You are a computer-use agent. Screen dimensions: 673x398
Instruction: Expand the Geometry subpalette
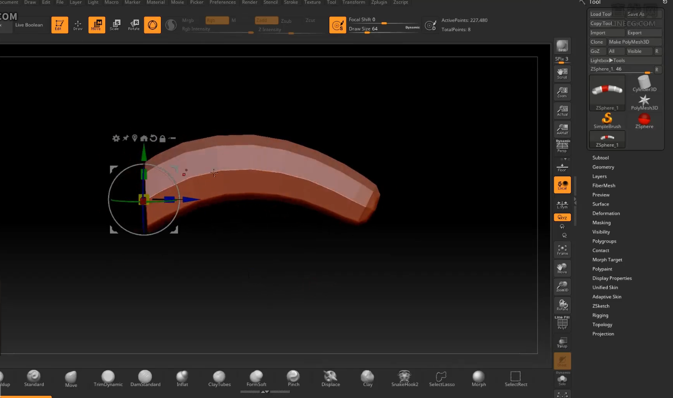(603, 167)
